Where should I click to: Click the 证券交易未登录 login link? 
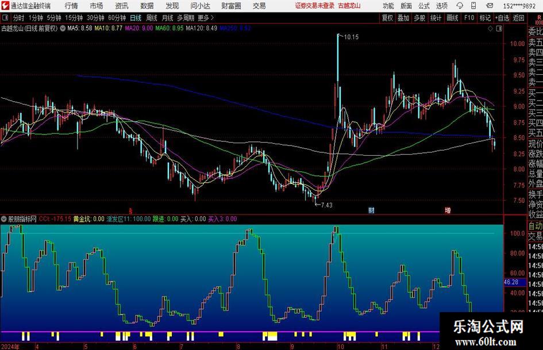coord(315,6)
